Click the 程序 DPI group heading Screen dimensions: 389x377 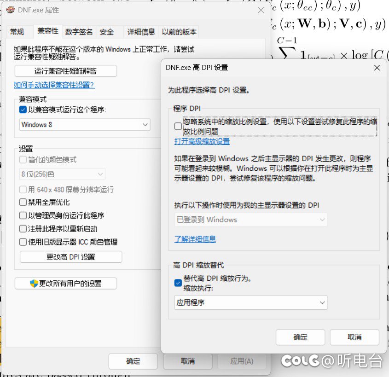pos(187,108)
